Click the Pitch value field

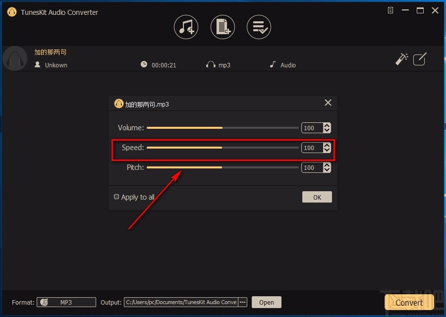point(312,168)
